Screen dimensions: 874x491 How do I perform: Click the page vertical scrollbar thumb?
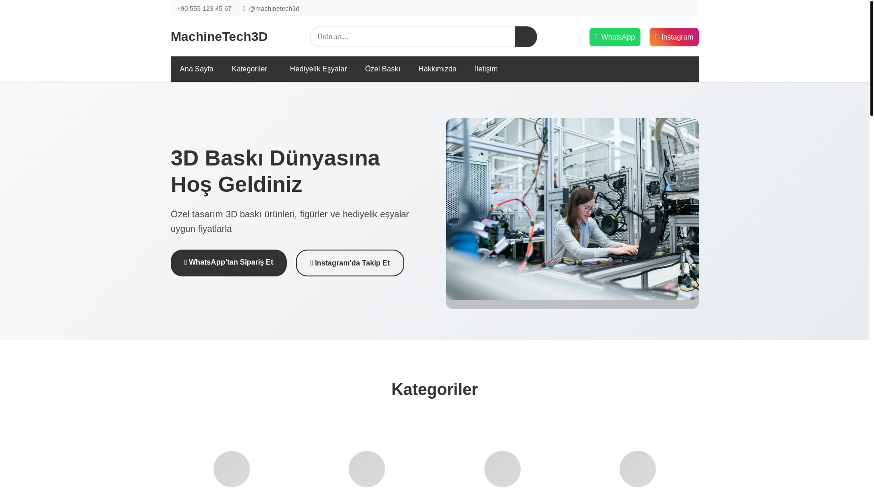click(x=872, y=58)
